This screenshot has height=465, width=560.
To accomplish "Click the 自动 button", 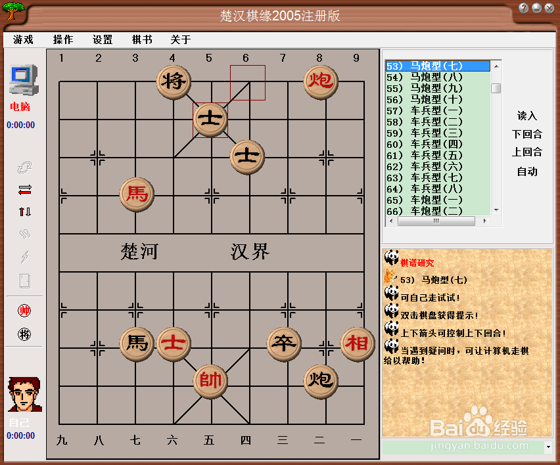I will click(526, 171).
